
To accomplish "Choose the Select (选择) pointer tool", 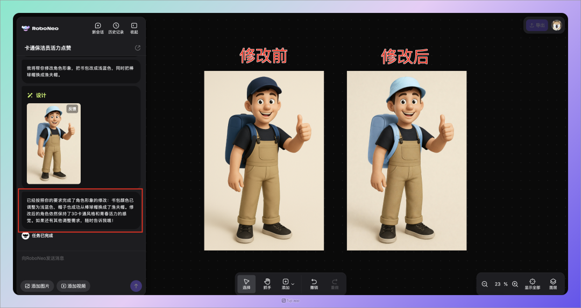I will pos(246,283).
